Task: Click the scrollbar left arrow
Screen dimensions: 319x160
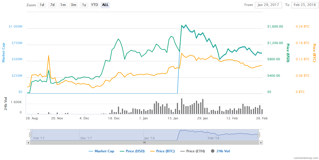Action: (28, 143)
